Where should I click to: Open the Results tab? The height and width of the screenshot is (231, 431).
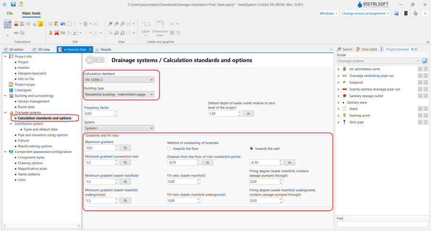pos(103,49)
